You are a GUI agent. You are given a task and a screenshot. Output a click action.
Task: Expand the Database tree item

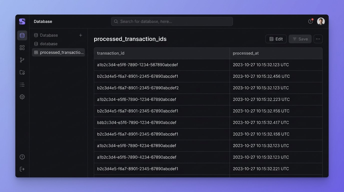(x=49, y=35)
